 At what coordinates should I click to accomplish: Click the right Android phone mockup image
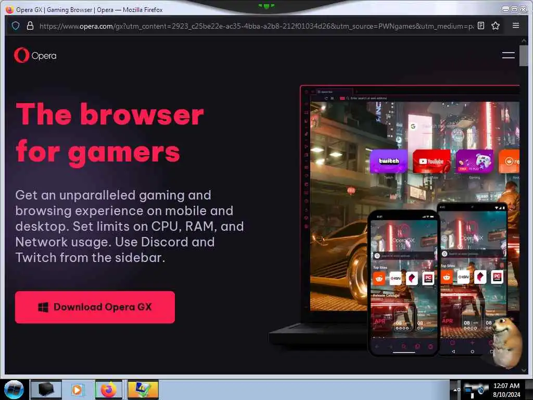473,280
